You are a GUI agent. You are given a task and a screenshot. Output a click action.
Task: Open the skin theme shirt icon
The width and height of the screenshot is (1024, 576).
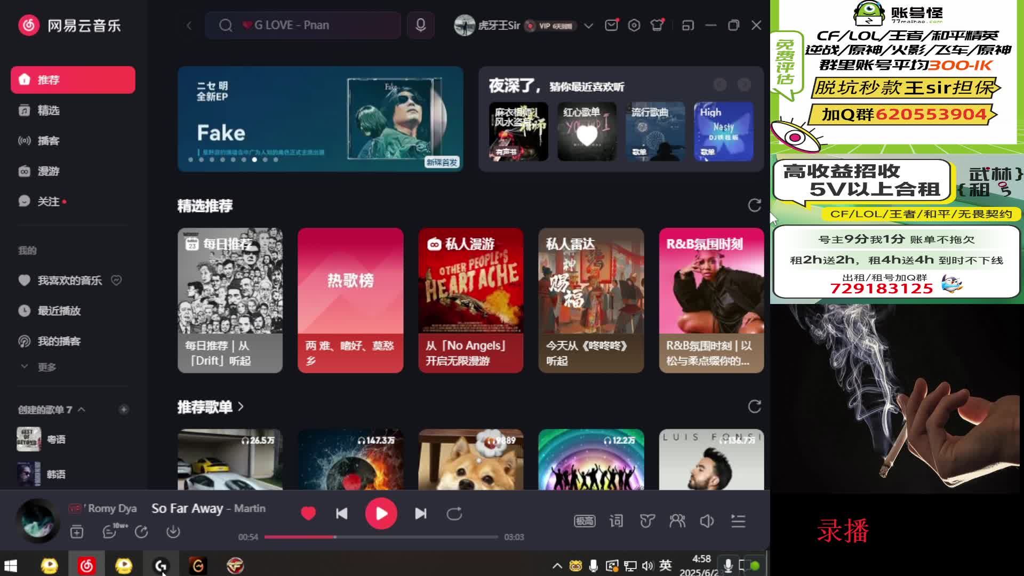(x=657, y=25)
